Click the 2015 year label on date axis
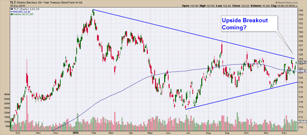 [75, 133]
